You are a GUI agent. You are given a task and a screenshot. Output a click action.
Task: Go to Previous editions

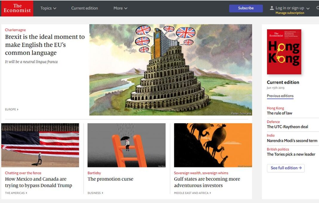(x=280, y=96)
